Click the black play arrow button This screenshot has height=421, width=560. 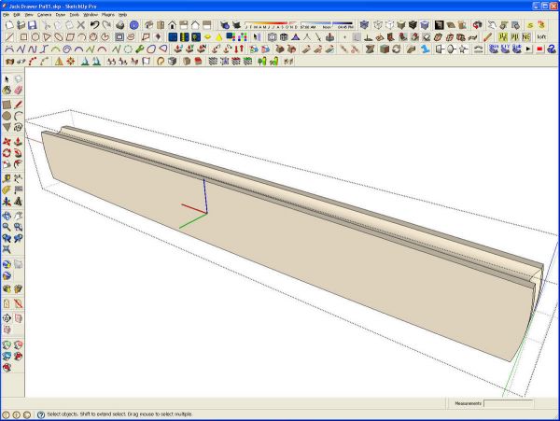[528, 49]
